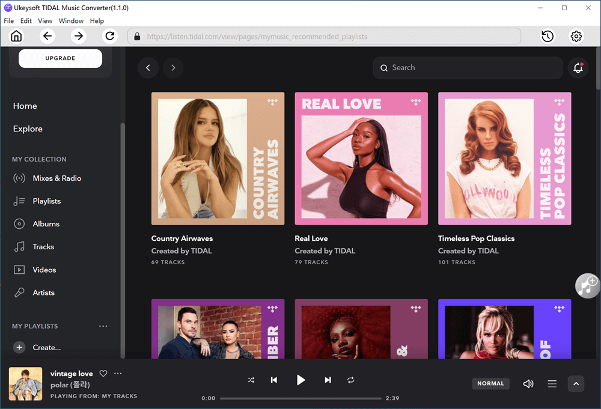Click MY COLLECTION section header
The width and height of the screenshot is (601, 409).
(39, 159)
